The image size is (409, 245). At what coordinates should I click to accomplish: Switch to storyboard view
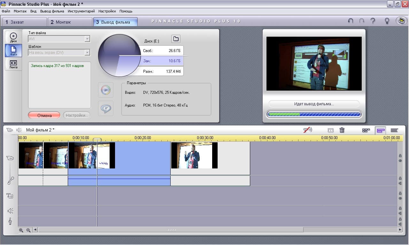[x=366, y=130]
